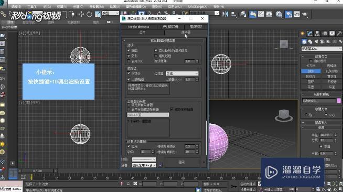Switch to the 高级照明 tab
Viewport: 343px width, 192px height.
196,27
